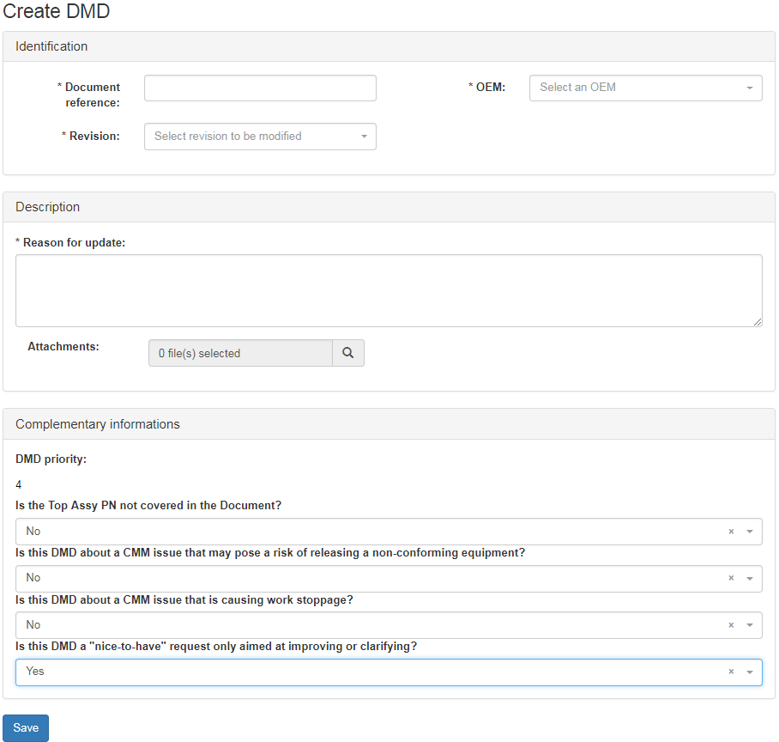Click inside the Reason for update textarea
Viewport: 779px width, 742px height.
[388, 290]
